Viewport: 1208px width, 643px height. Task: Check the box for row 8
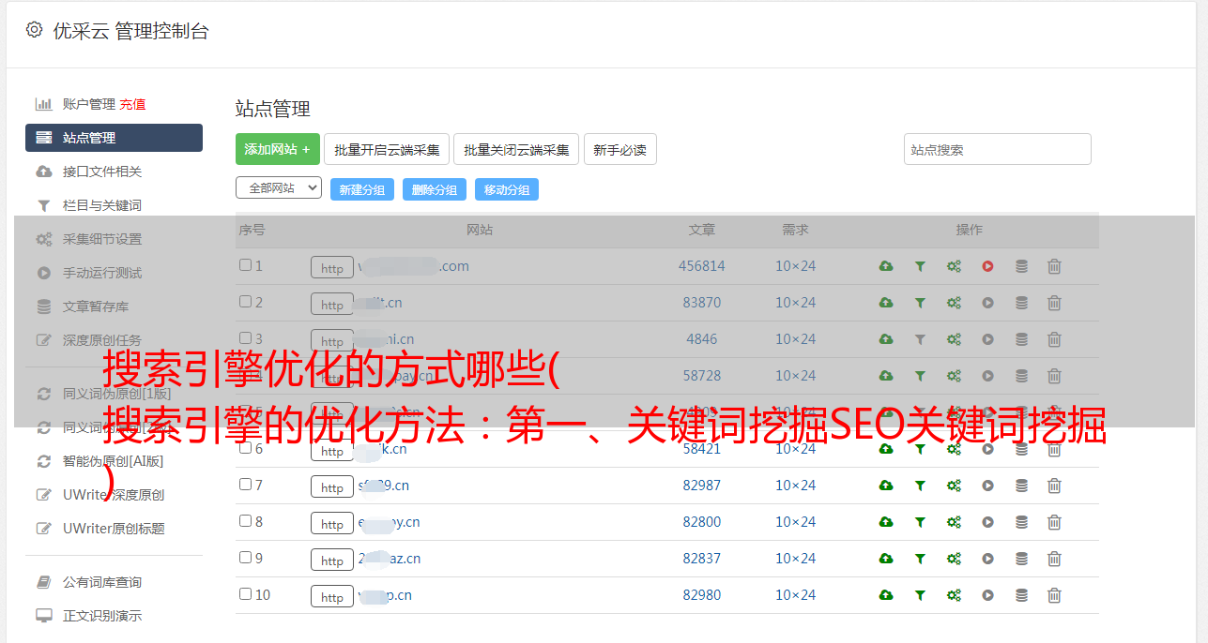(245, 521)
